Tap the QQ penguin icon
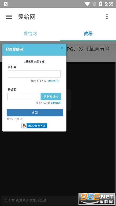The width and height of the screenshot is (116, 206). pos(24,126)
